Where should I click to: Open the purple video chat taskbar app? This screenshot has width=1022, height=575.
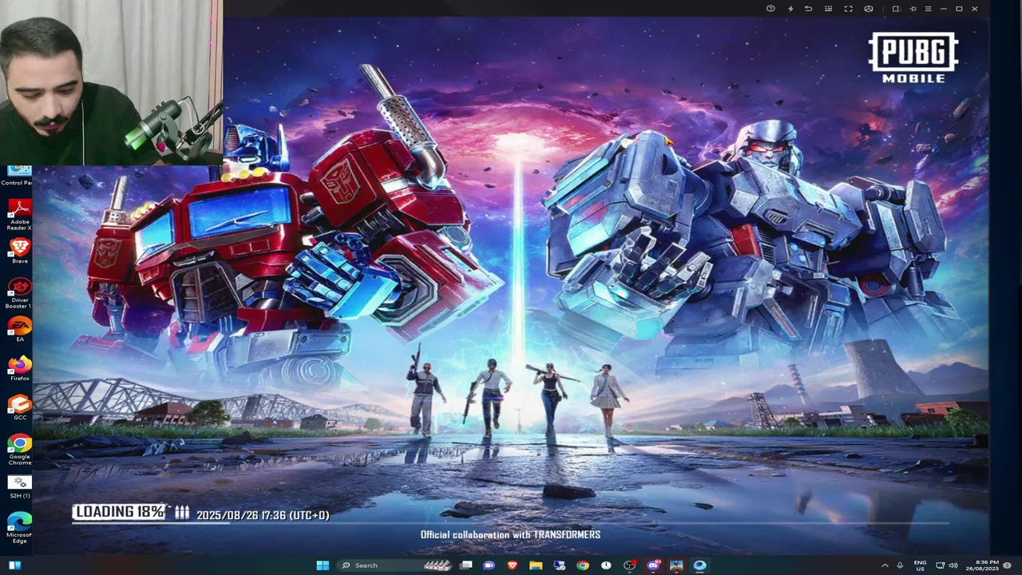(x=489, y=565)
